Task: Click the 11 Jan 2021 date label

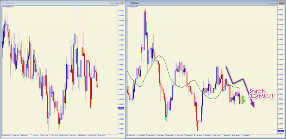Action: coord(101,135)
